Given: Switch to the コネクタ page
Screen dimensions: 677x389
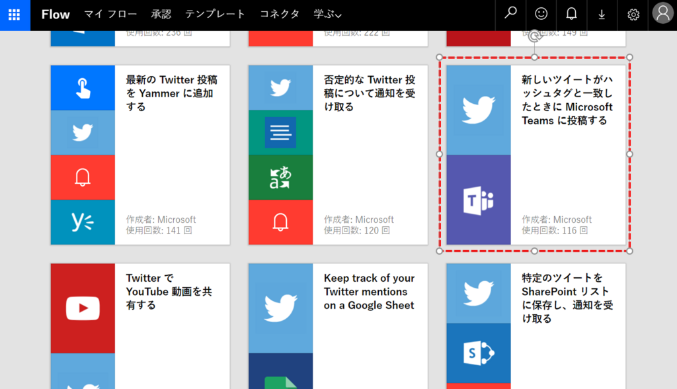Looking at the screenshot, I should [280, 15].
